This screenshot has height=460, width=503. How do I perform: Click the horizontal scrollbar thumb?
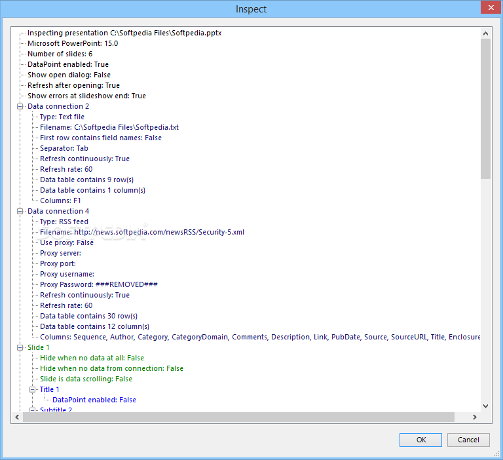[238, 417]
